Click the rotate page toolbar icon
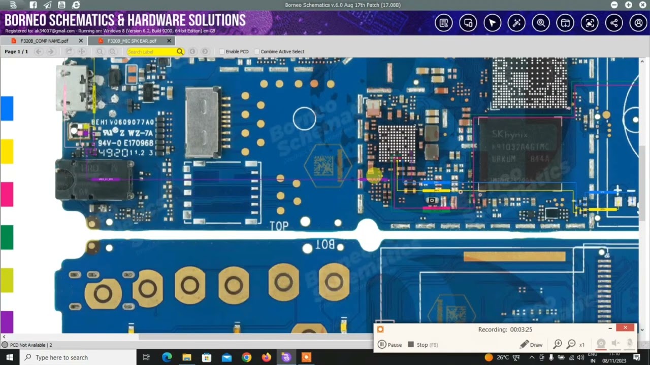Screen dimensions: 650x365 tap(69, 52)
